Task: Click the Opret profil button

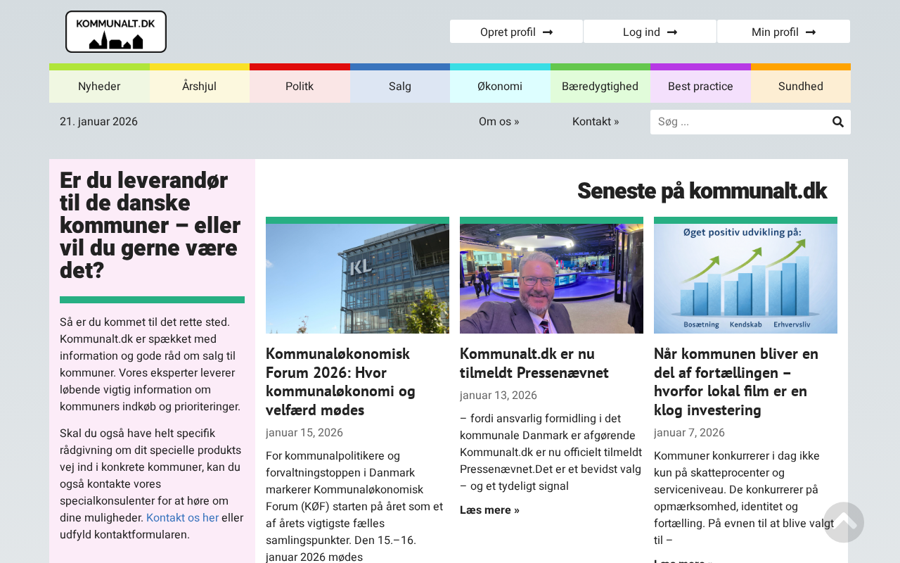Action: pos(516,32)
